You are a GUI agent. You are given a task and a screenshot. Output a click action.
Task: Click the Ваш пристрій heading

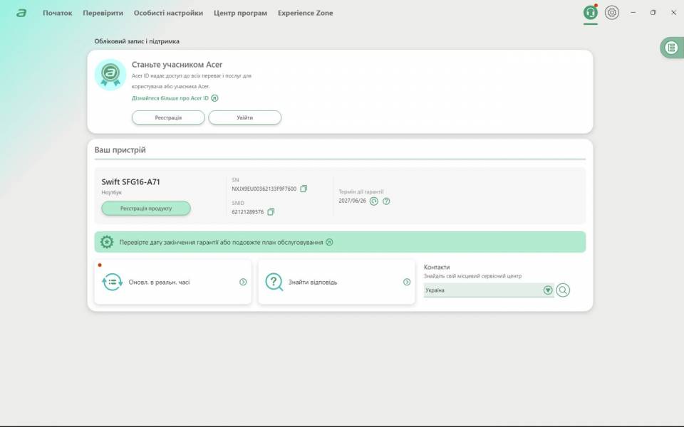pyautogui.click(x=120, y=150)
